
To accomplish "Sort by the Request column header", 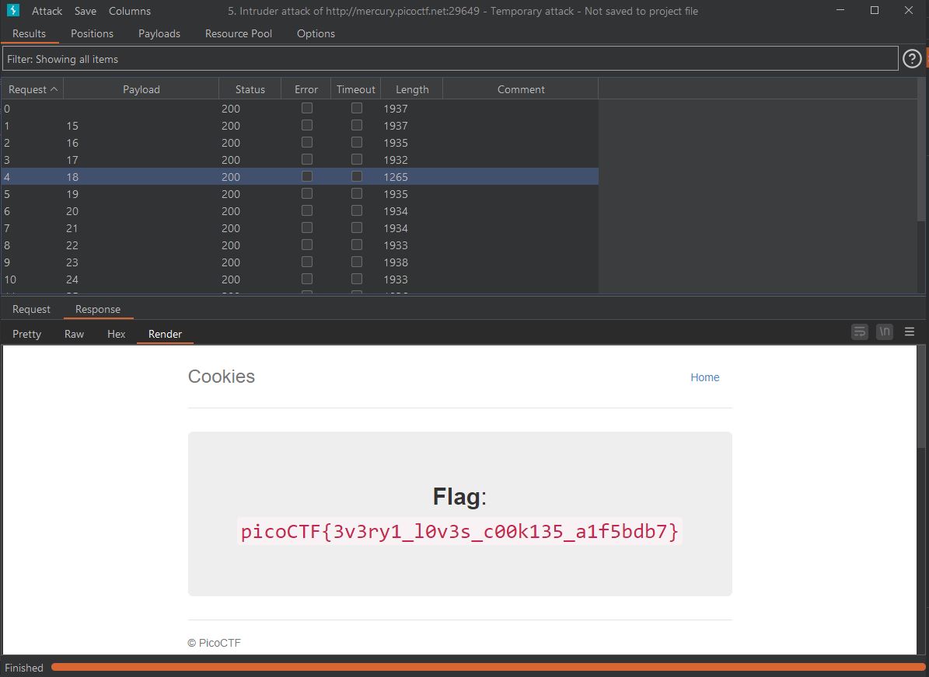I will (32, 89).
